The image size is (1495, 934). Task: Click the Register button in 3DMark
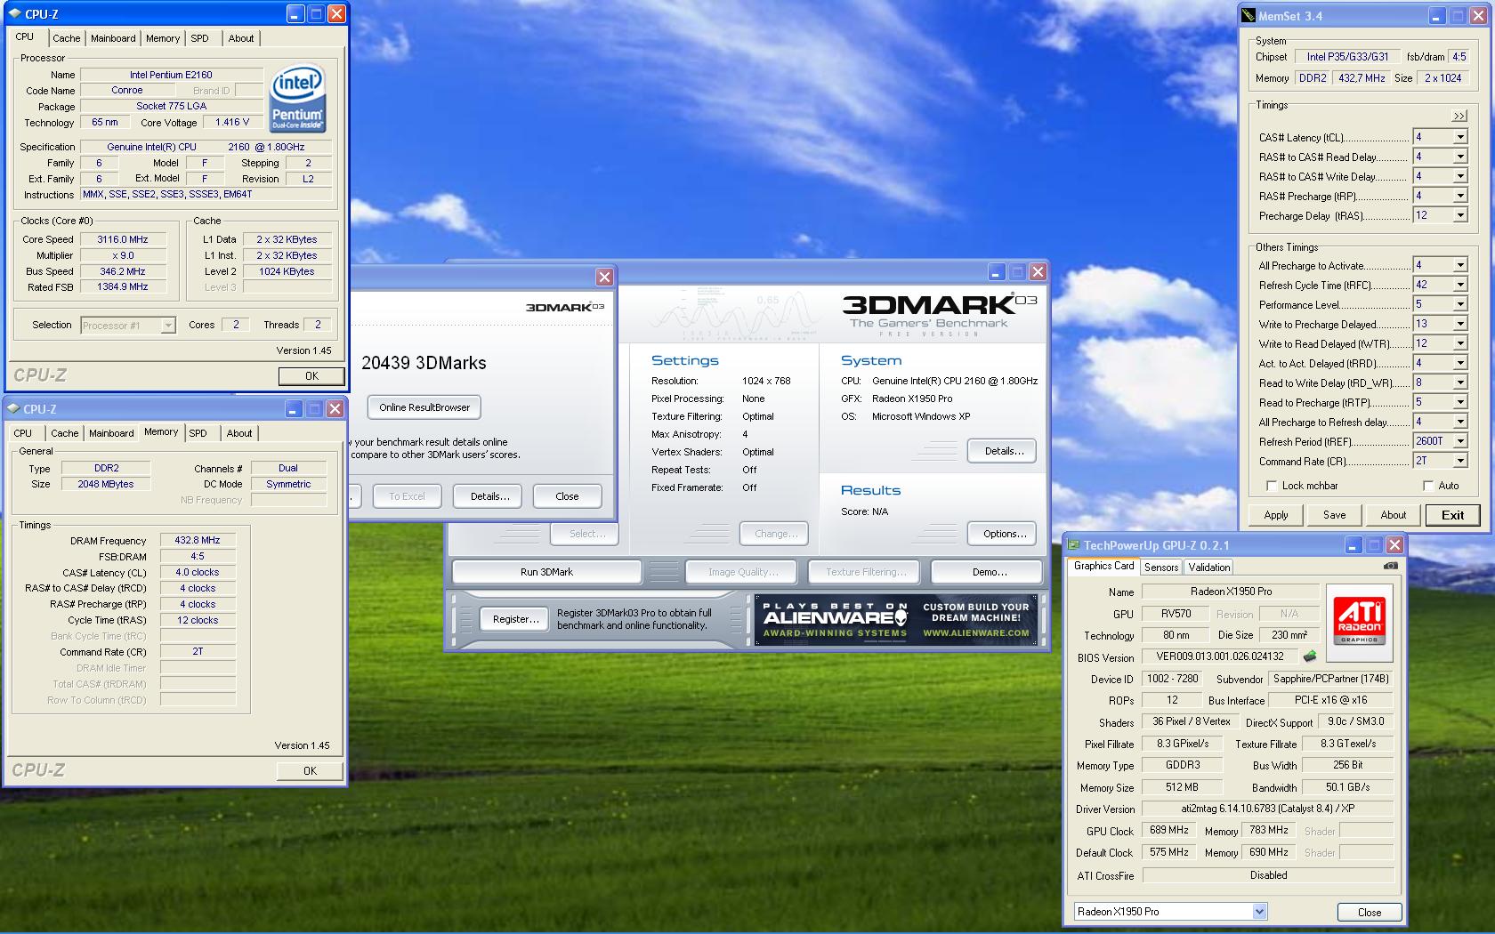(x=516, y=619)
